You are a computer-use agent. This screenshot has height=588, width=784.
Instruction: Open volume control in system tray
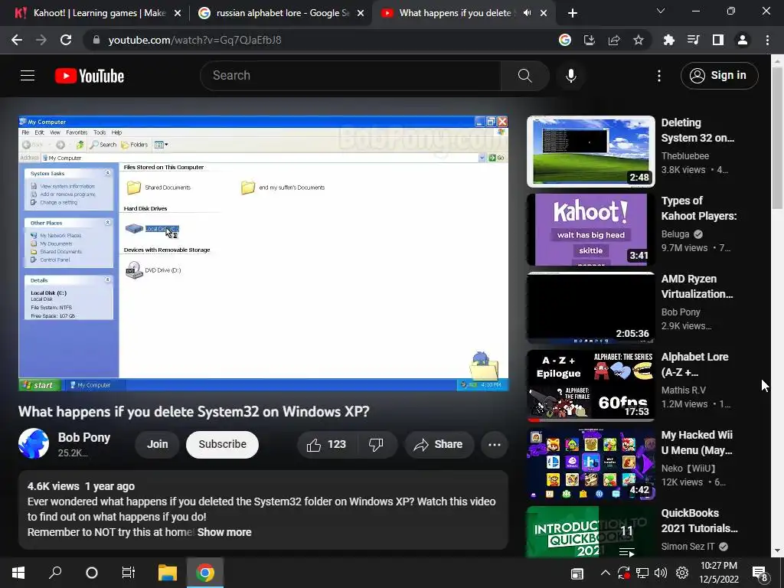pos(661,573)
